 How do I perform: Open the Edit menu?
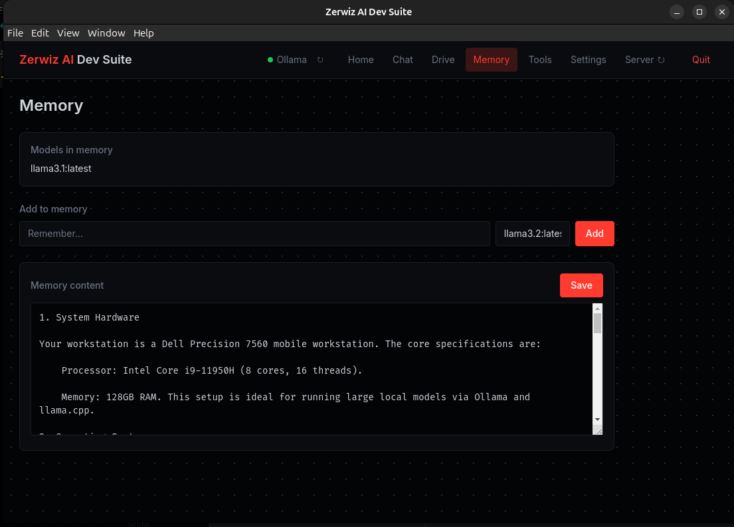40,33
